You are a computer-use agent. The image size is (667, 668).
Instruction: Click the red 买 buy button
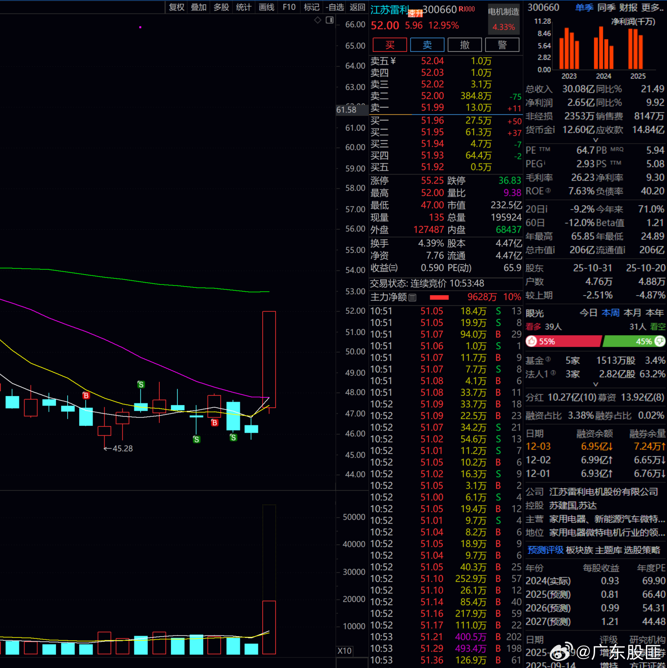(390, 45)
